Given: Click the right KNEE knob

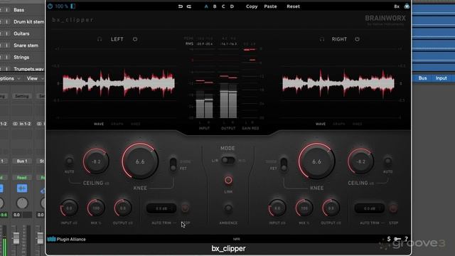Looking at the screenshot, I should click(x=316, y=161).
